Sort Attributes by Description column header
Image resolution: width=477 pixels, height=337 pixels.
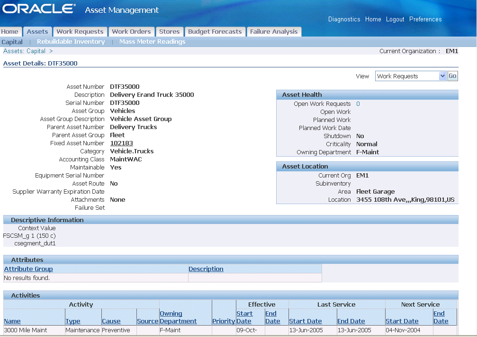[x=206, y=269]
